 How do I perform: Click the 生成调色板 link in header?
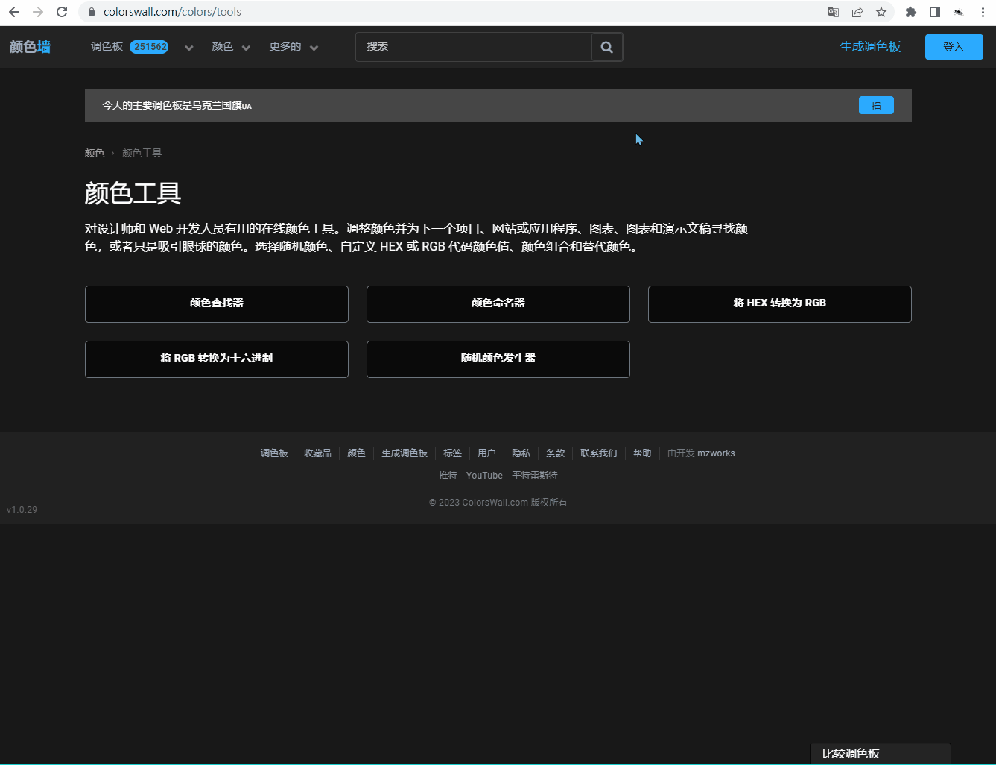pos(869,47)
